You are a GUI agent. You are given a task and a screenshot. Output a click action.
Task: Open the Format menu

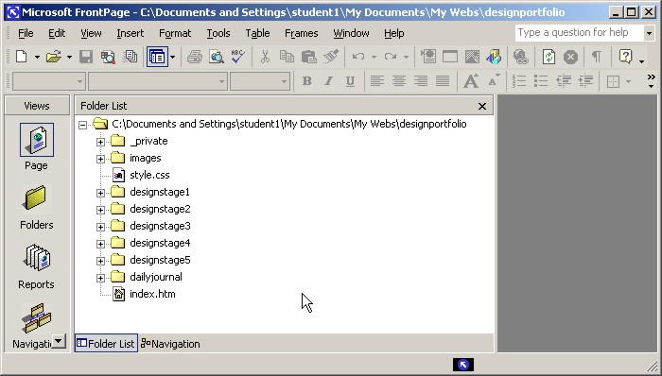(175, 33)
